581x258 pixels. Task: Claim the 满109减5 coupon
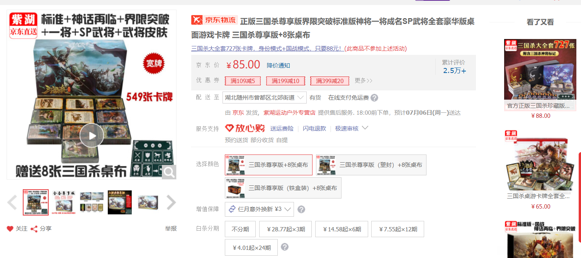pos(243,81)
